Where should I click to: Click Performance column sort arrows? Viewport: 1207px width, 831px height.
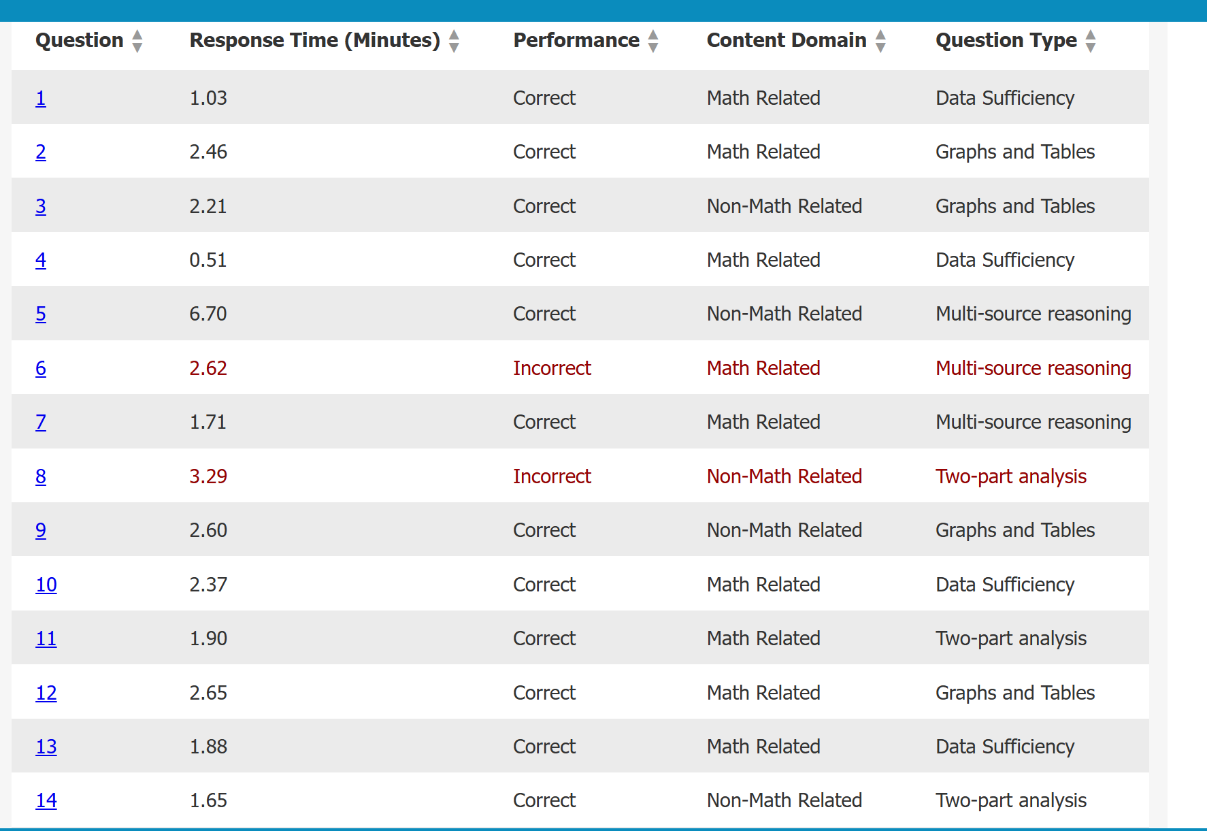click(653, 41)
